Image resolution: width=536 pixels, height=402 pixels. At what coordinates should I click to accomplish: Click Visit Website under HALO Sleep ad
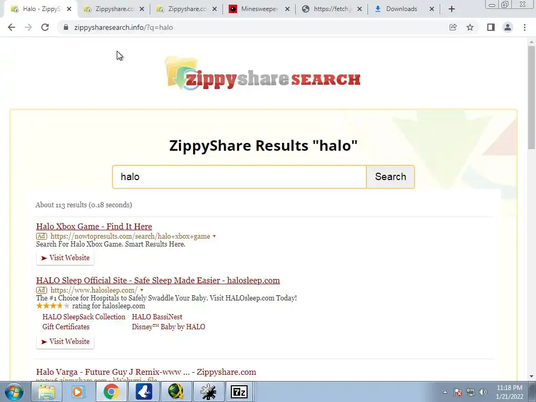[x=65, y=341]
